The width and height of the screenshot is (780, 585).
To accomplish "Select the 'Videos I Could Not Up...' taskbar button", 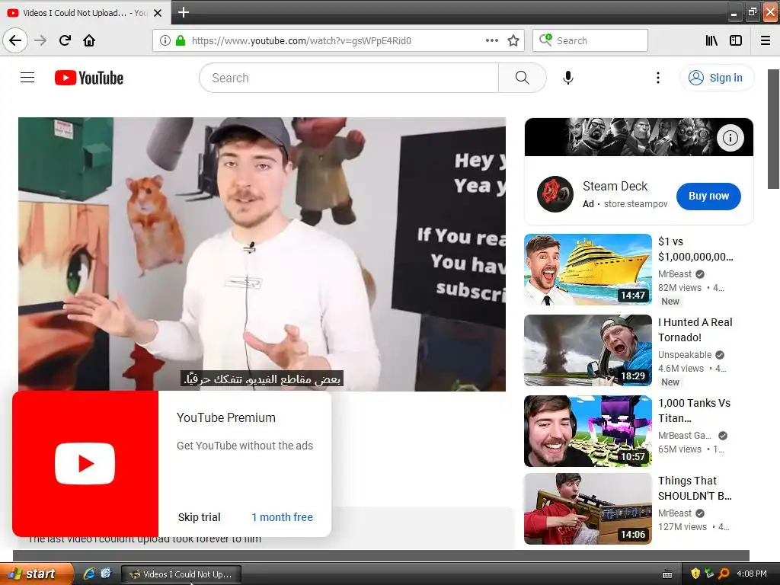I will [181, 574].
